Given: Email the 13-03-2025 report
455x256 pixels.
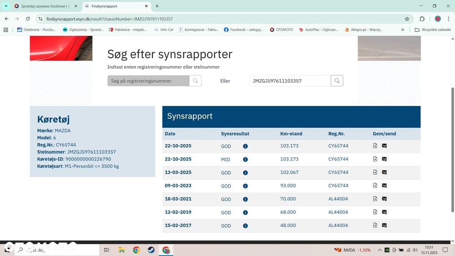Looking at the screenshot, I should [384, 172].
